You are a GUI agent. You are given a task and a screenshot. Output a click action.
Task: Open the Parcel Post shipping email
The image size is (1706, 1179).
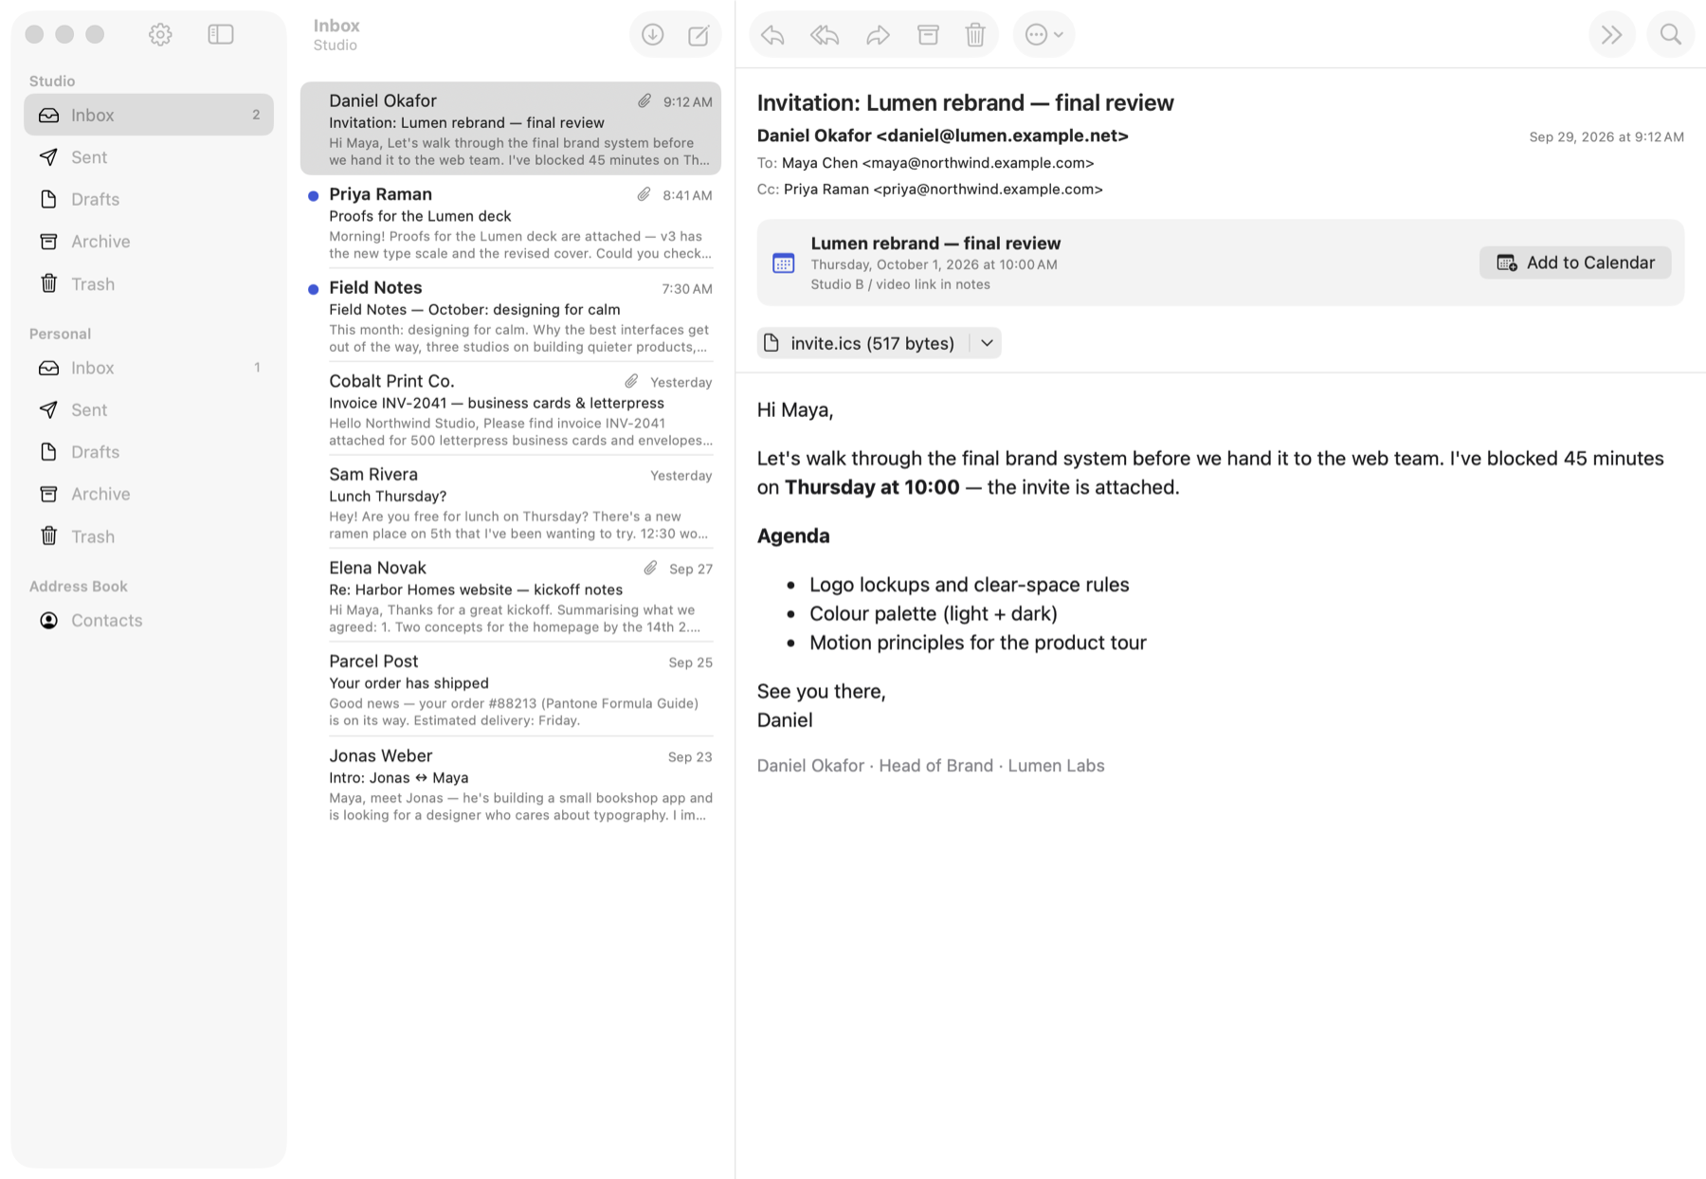[x=511, y=690]
